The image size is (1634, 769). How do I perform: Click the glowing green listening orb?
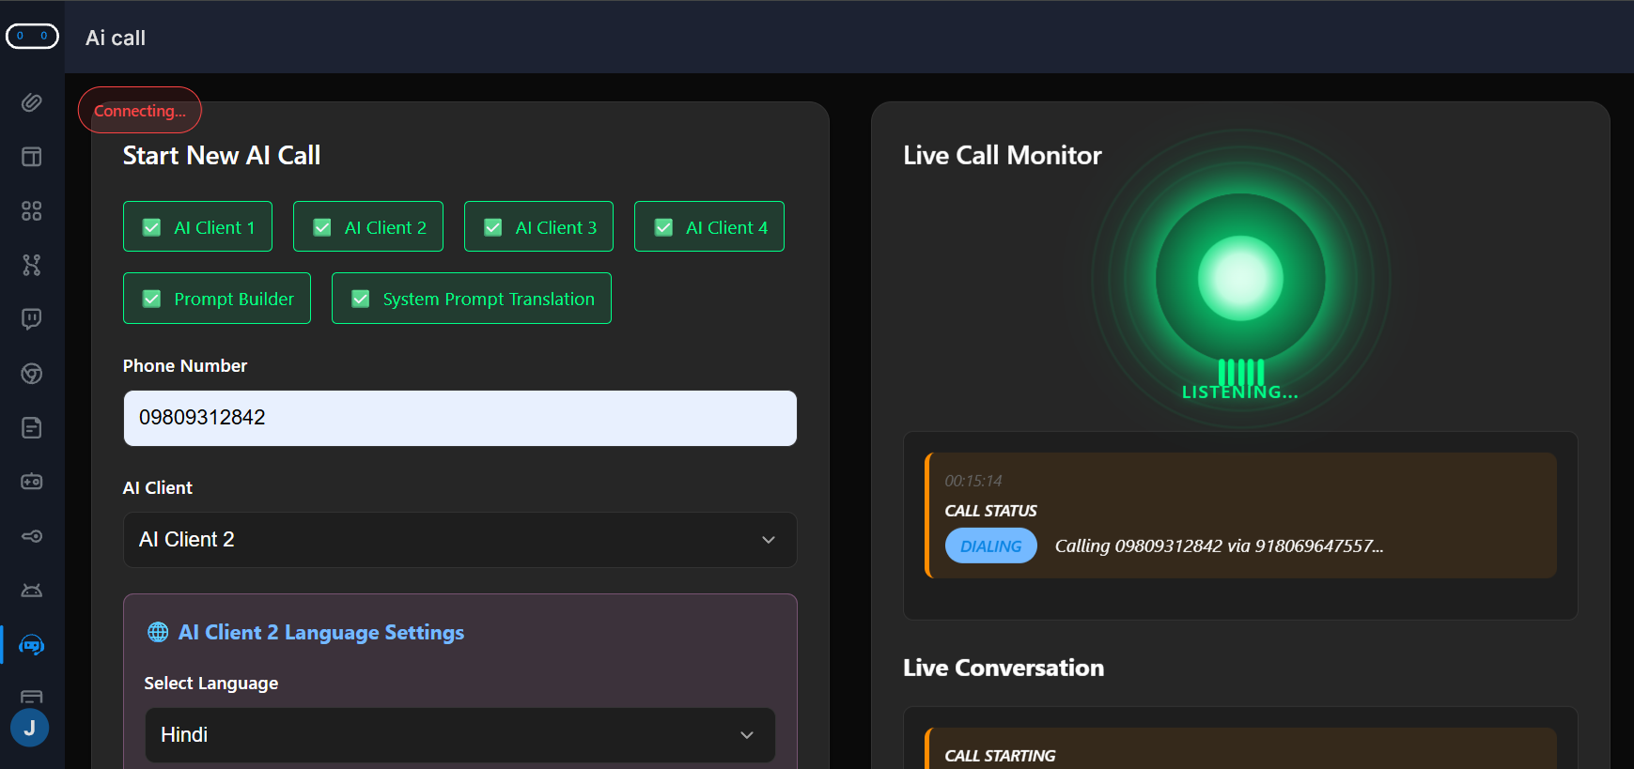pyautogui.click(x=1240, y=279)
